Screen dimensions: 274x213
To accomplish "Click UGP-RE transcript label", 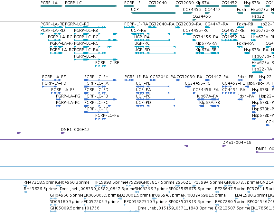I will click(x=138, y=31).
